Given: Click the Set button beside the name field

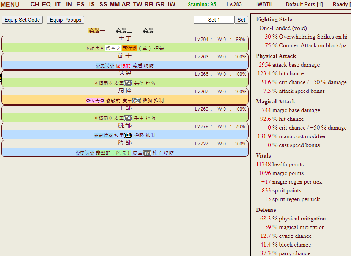Looking at the screenshot, I should coord(241,20).
